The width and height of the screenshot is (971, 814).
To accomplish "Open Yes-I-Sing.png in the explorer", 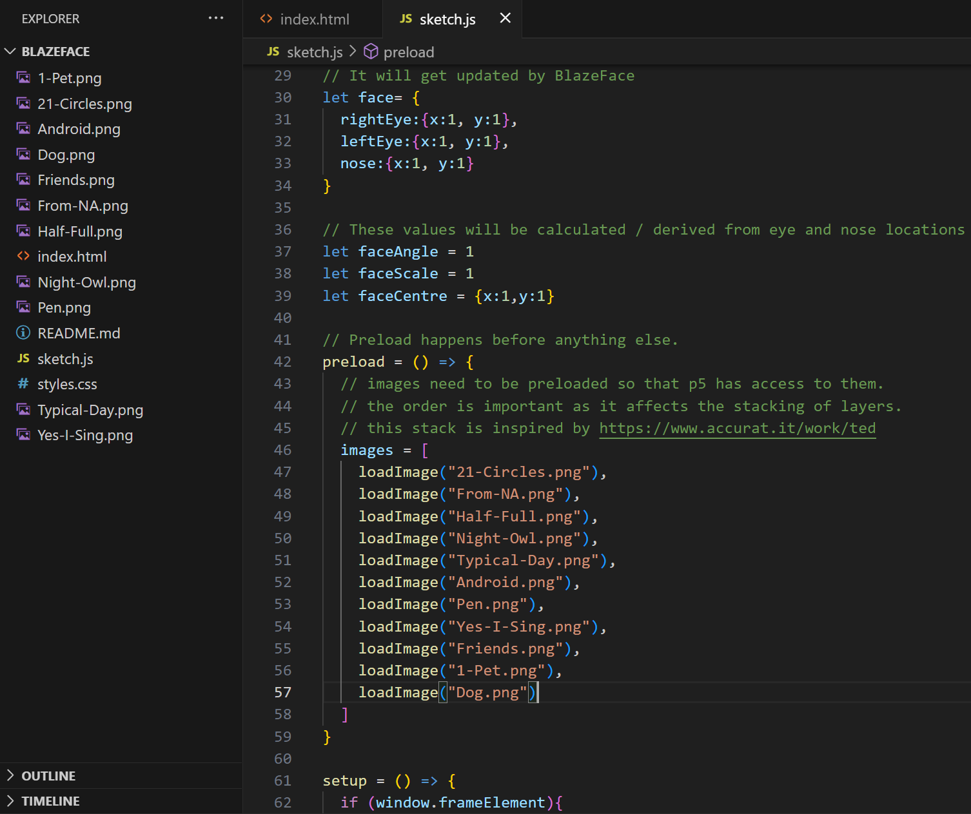I will [x=85, y=435].
